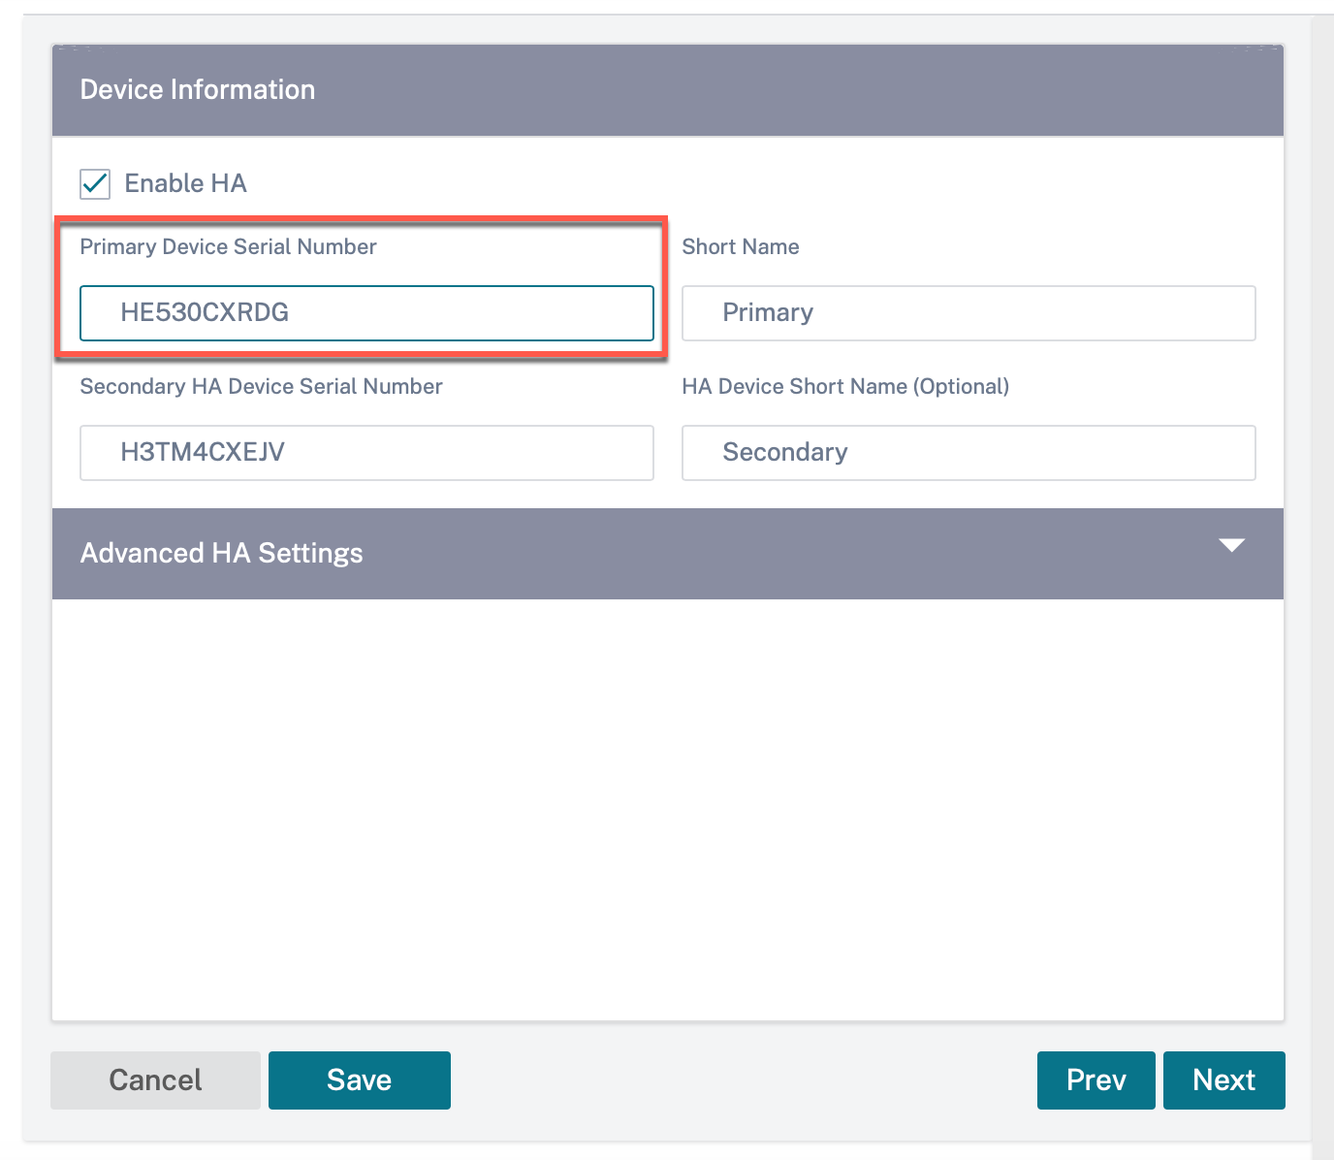Screen dimensions: 1334x1160
Task: Go back with the Prev button
Action: (1096, 1080)
